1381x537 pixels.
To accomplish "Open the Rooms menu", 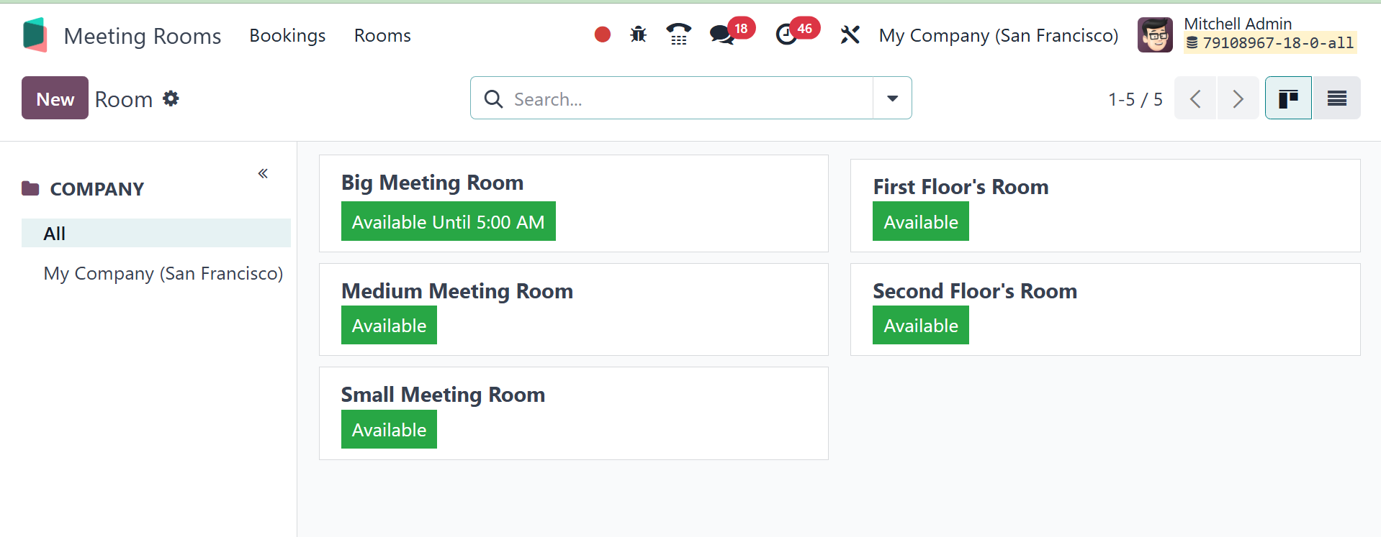I will (382, 35).
